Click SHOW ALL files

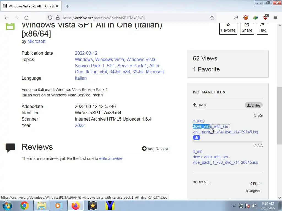[201, 182]
